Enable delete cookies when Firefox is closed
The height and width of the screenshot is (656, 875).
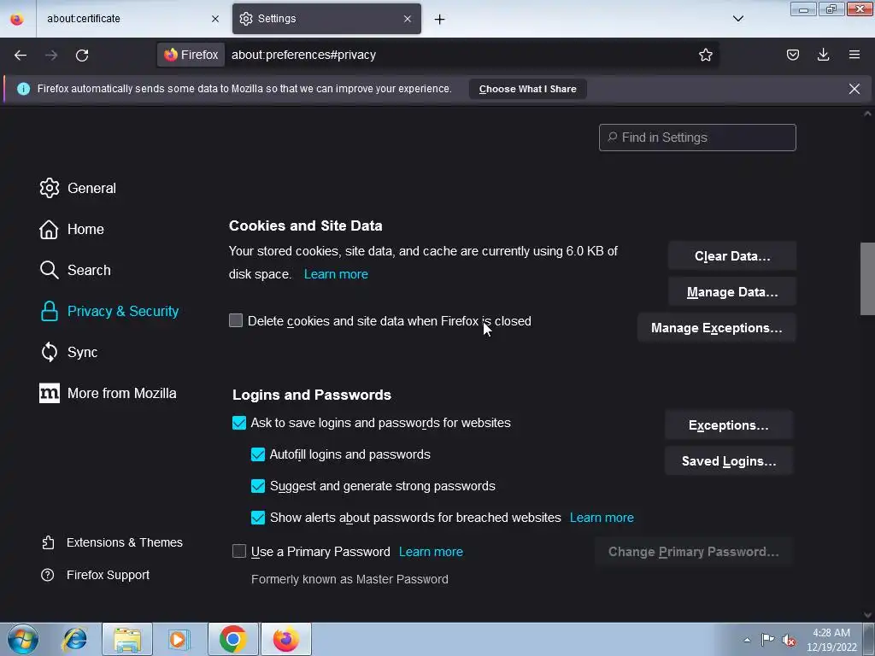click(x=236, y=320)
